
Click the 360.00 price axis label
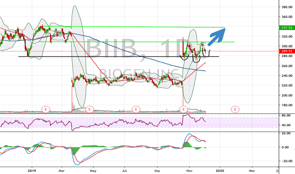(x=287, y=17)
